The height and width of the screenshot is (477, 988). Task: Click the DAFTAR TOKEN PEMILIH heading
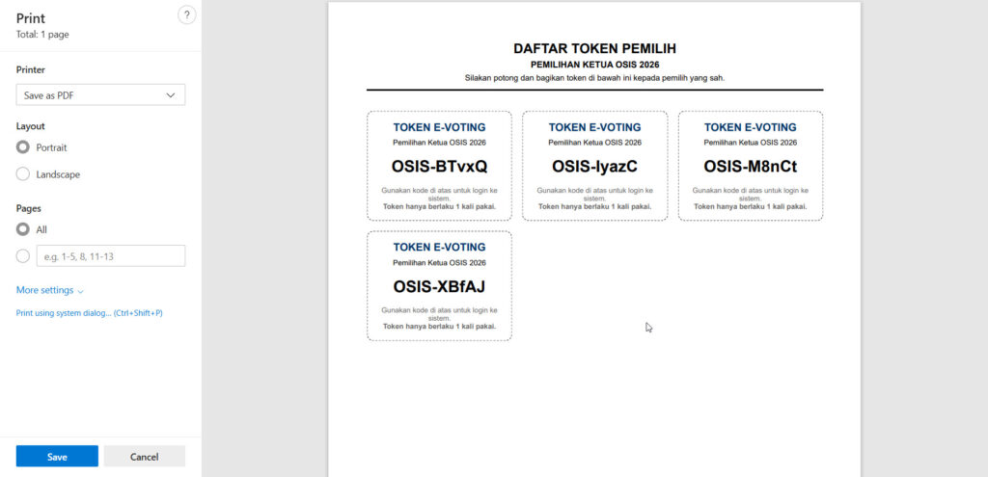pyautogui.click(x=594, y=48)
